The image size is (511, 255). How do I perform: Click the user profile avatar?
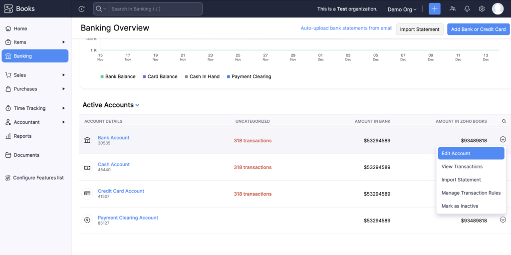498,9
